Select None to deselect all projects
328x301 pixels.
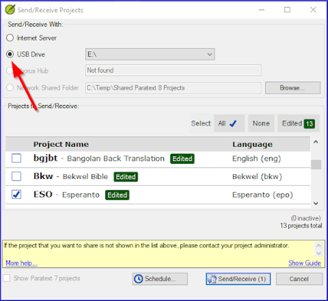[x=261, y=123]
